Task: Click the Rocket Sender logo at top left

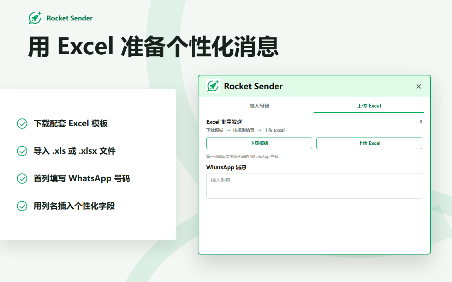Action: tap(35, 18)
